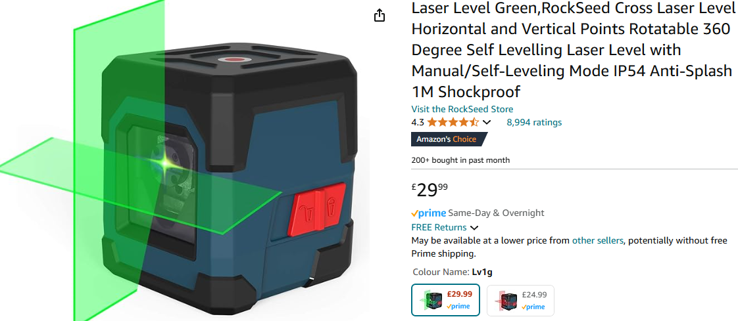
Task: Click the red laser thumbnail in £24.99 swatch
Action: pyautogui.click(x=506, y=300)
